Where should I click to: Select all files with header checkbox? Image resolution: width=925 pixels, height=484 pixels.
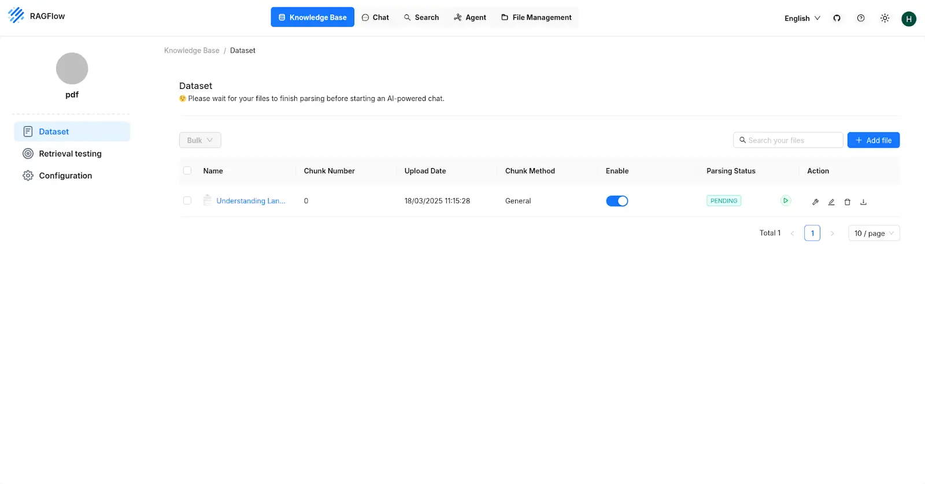click(187, 170)
